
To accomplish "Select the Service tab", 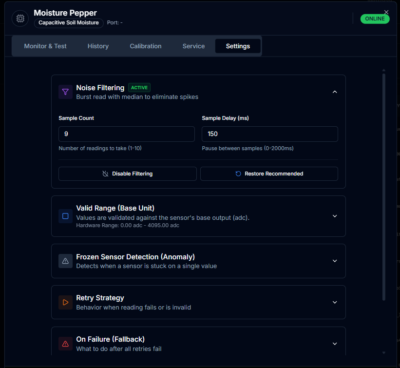I will click(193, 46).
